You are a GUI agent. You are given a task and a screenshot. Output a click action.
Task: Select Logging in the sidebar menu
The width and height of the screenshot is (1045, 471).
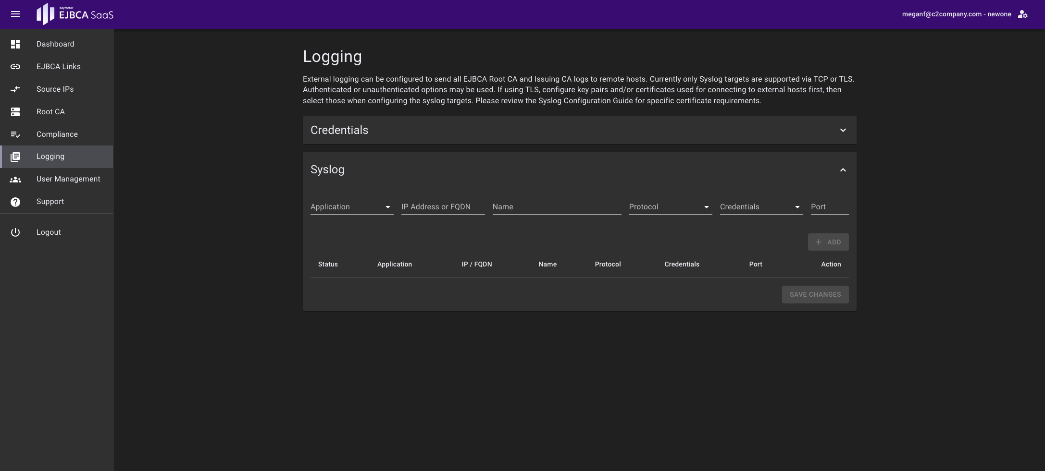[x=50, y=157]
